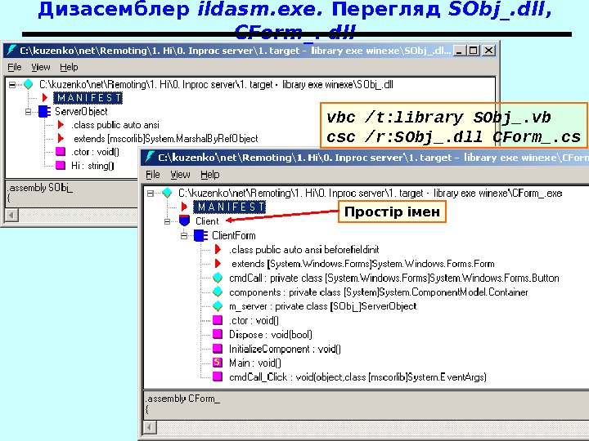This screenshot has height=441, width=589.
Task: Maximize the SObj_.dll ildasm window
Action: 474,51
